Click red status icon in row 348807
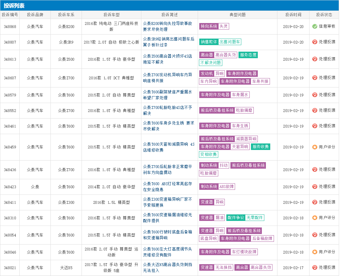This screenshot has height=276, width=340. coord(315,42)
